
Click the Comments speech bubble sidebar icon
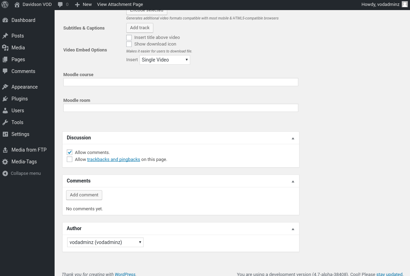(5, 71)
